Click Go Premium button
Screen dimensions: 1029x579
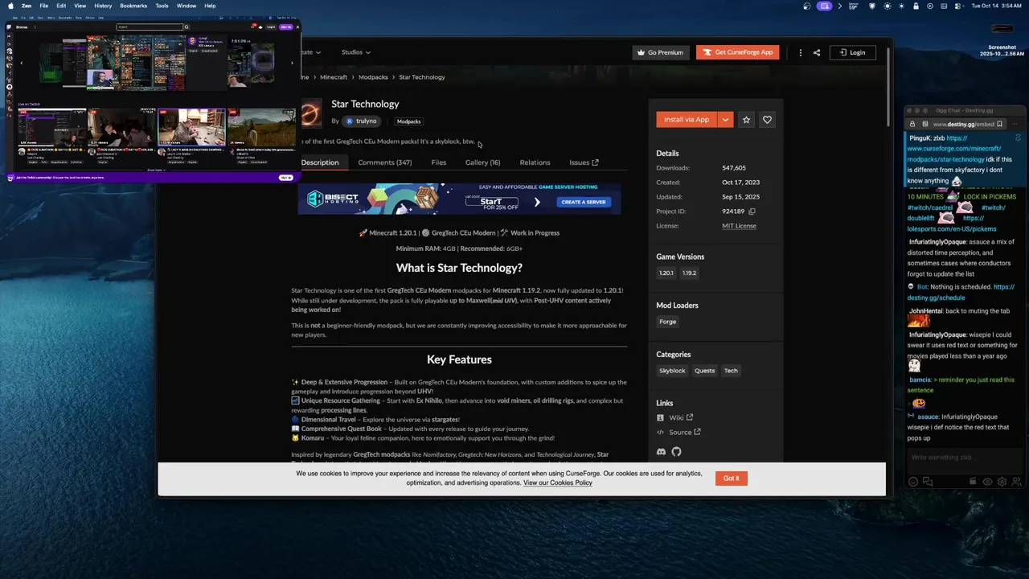660,52
